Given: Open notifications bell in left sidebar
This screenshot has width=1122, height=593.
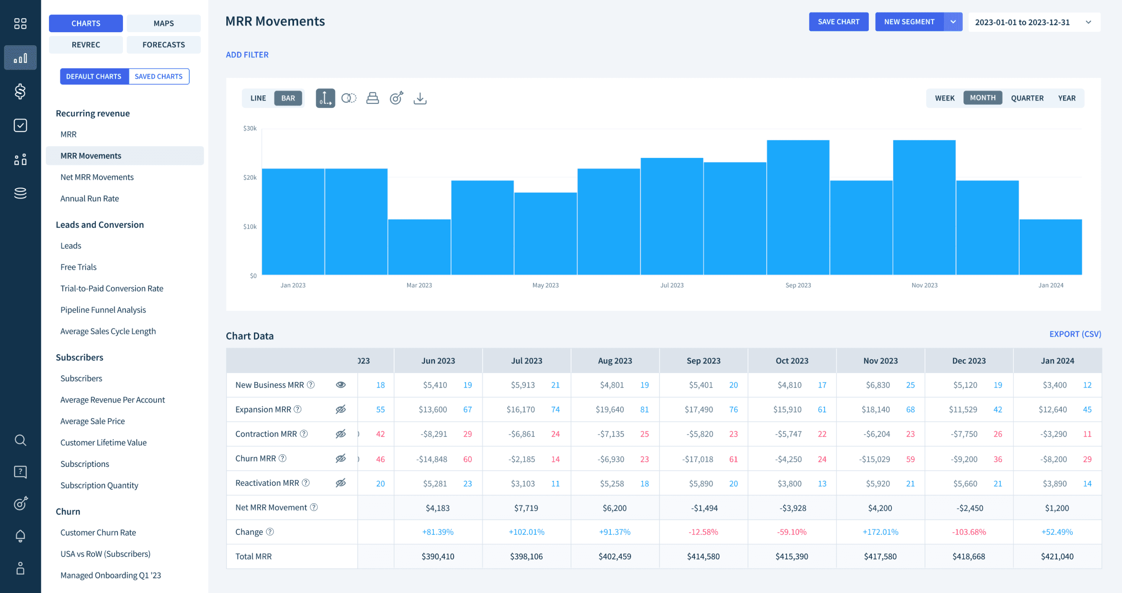Looking at the screenshot, I should [x=20, y=536].
